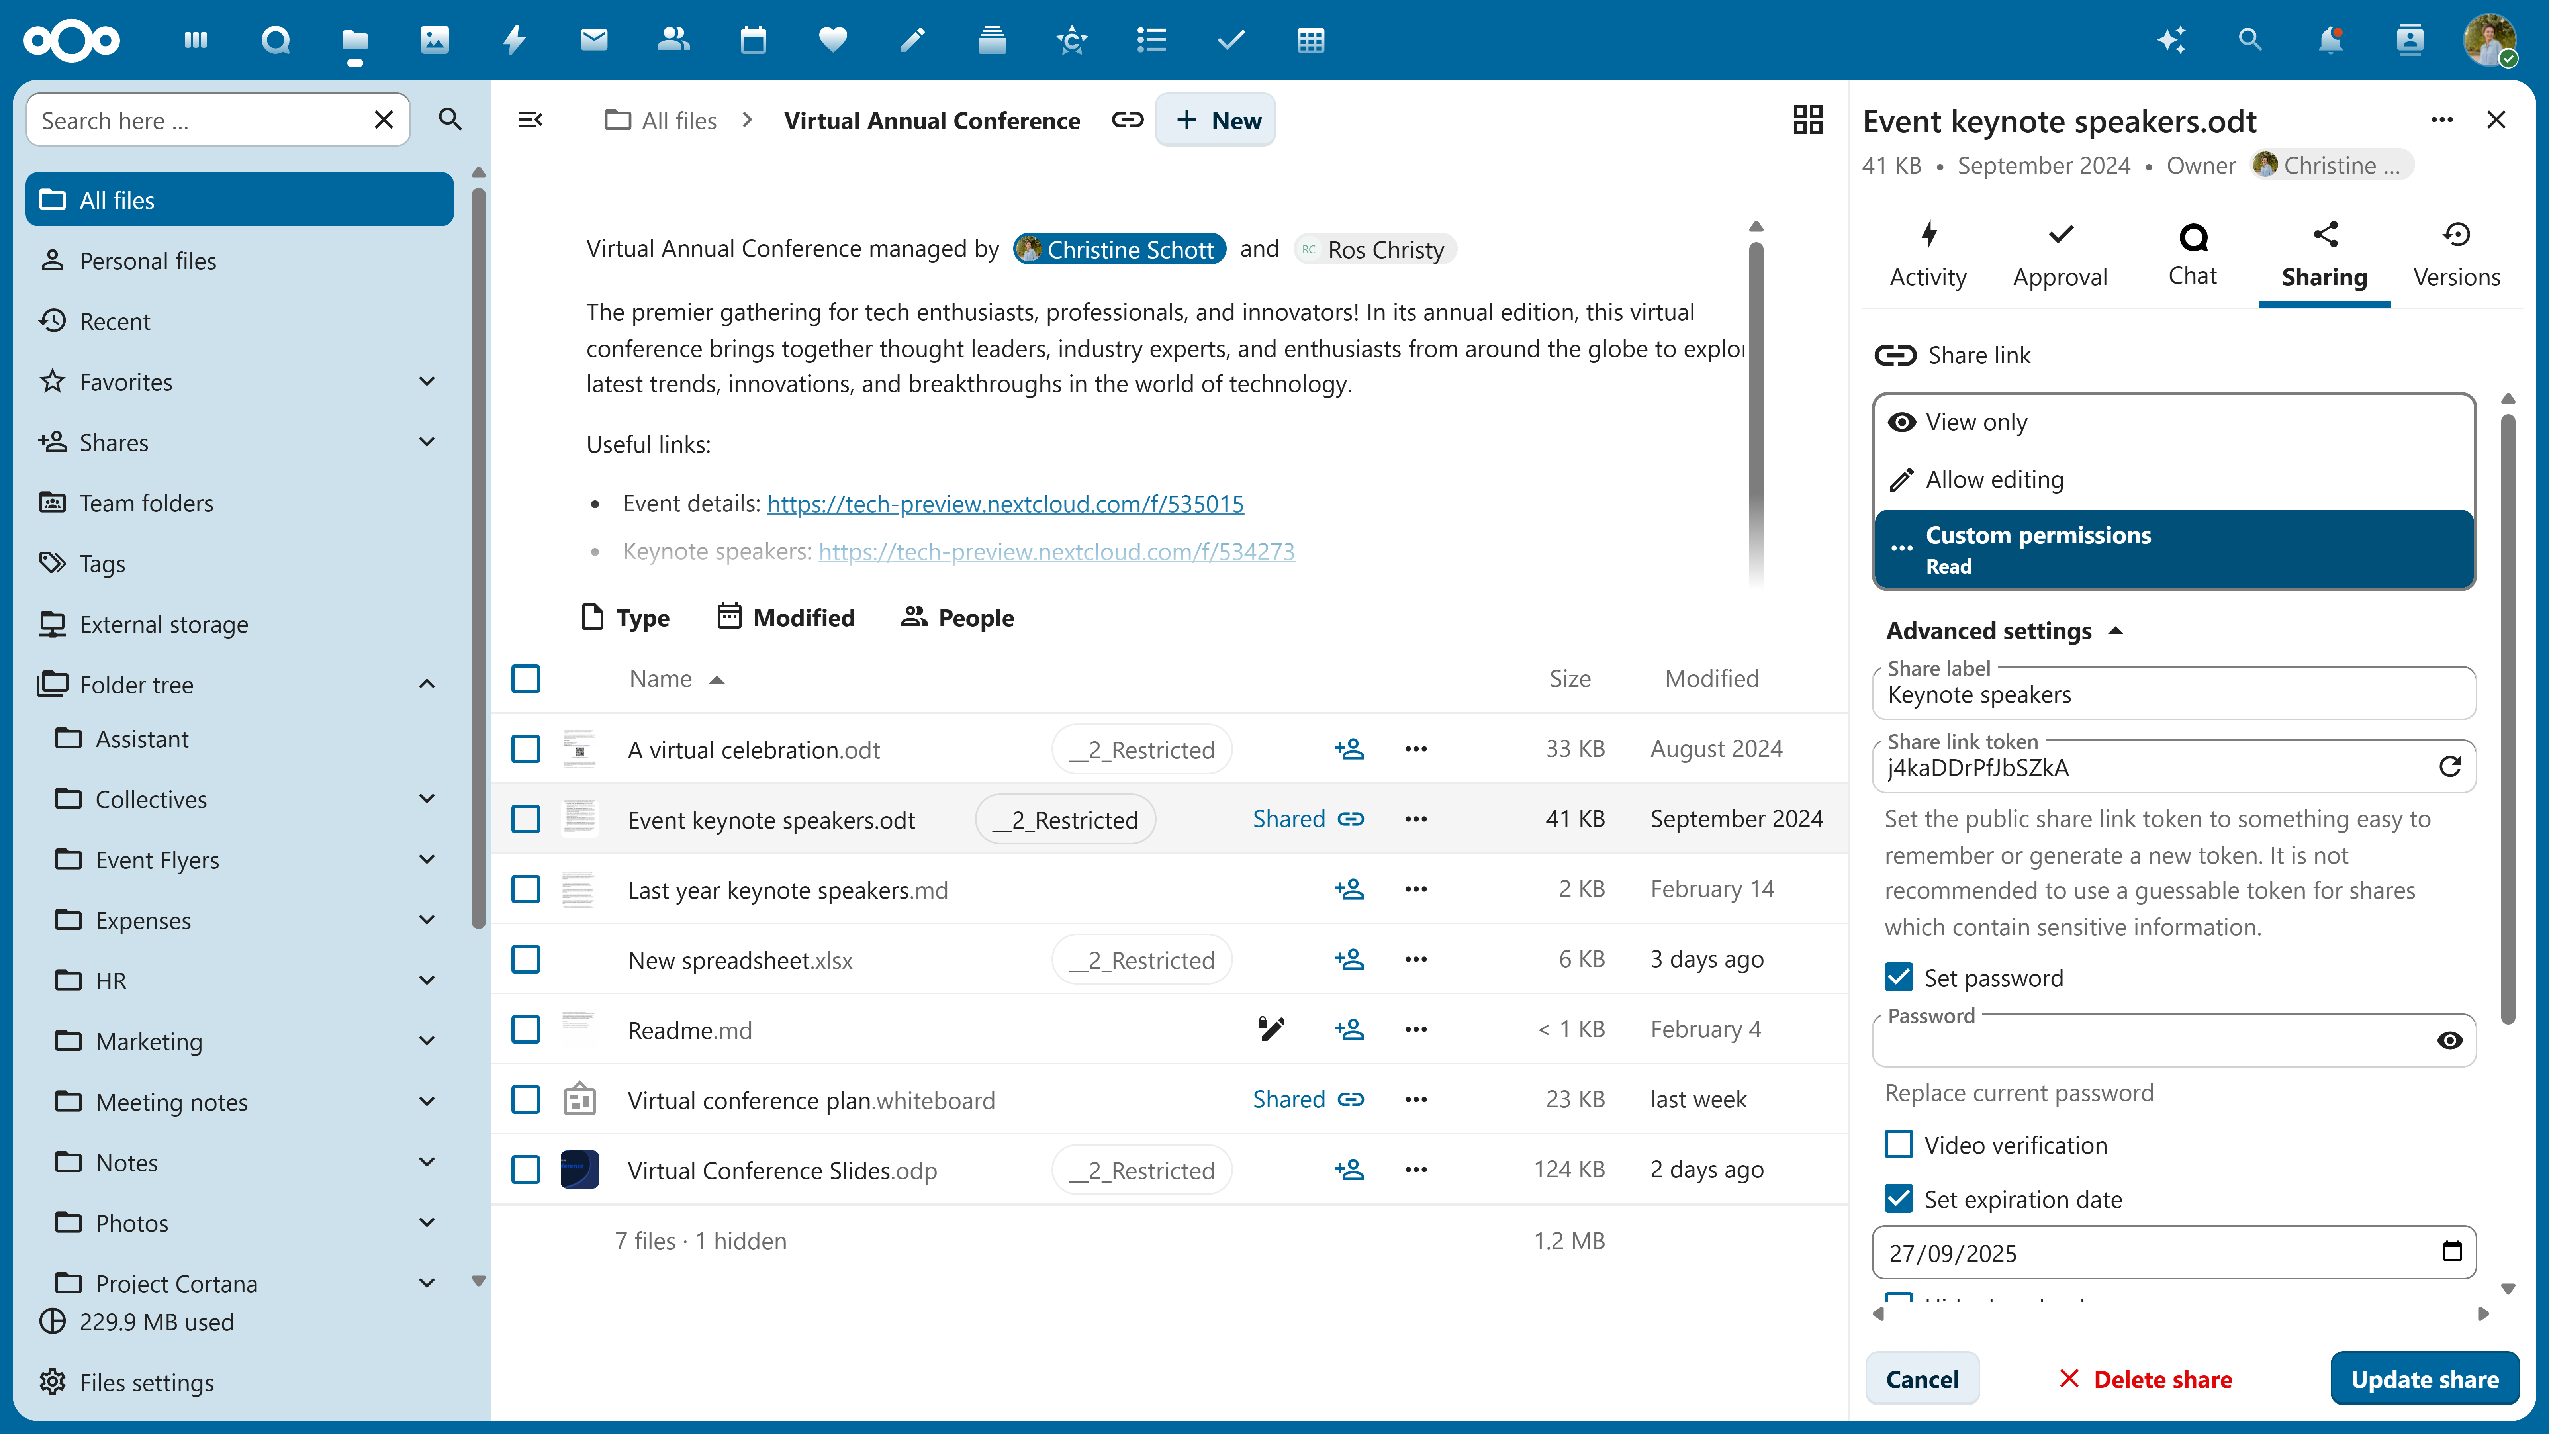The width and height of the screenshot is (2549, 1434).
Task: Select the checkbox next to Readme.md
Action: pyautogui.click(x=525, y=1029)
